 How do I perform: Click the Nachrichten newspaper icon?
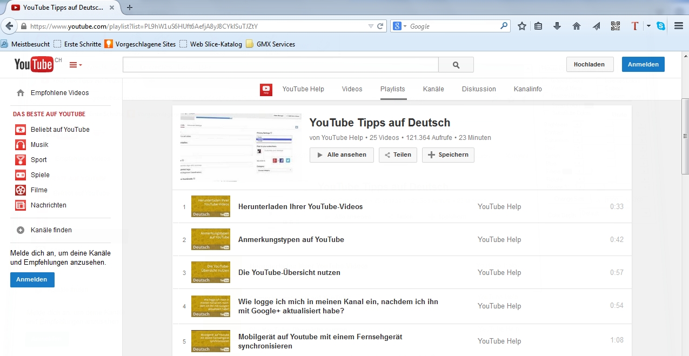click(x=21, y=205)
